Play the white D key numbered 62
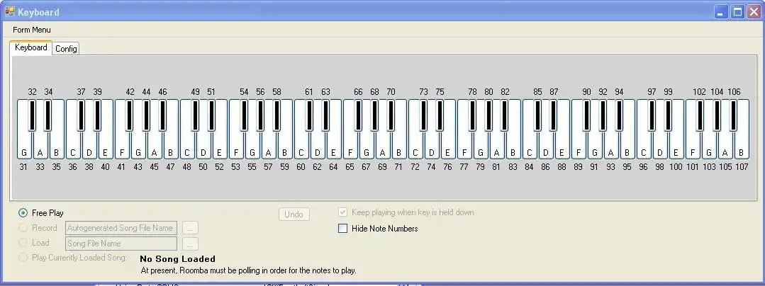Image resolution: width=765 pixels, height=286 pixels. 318,146
